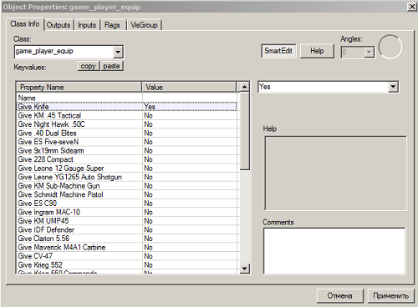Select the Give IDF Defender row
The image size is (418, 307).
(x=127, y=230)
